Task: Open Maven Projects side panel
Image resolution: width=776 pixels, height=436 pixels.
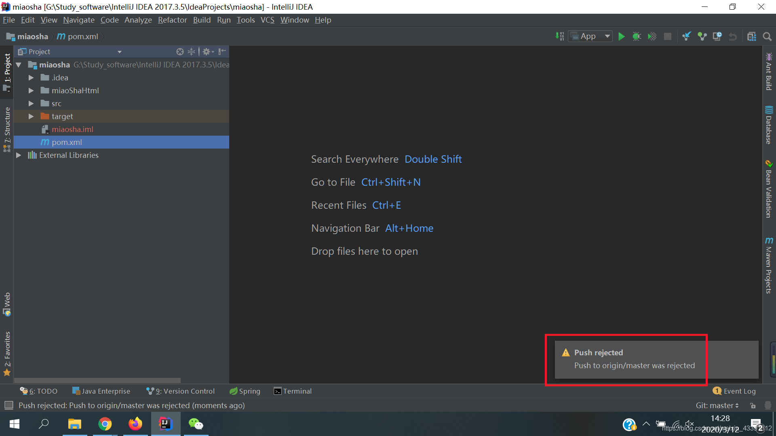Action: pos(769,265)
